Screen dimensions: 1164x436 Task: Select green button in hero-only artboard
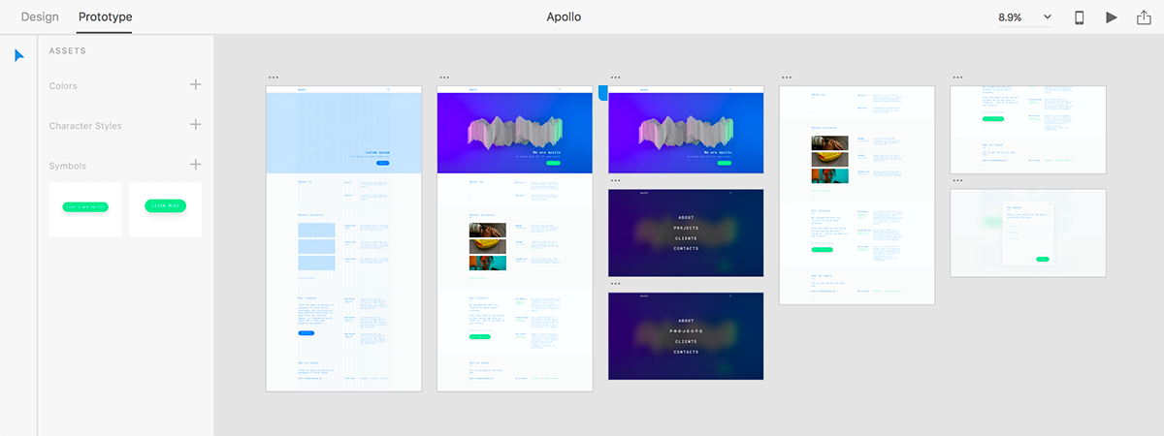click(x=725, y=163)
